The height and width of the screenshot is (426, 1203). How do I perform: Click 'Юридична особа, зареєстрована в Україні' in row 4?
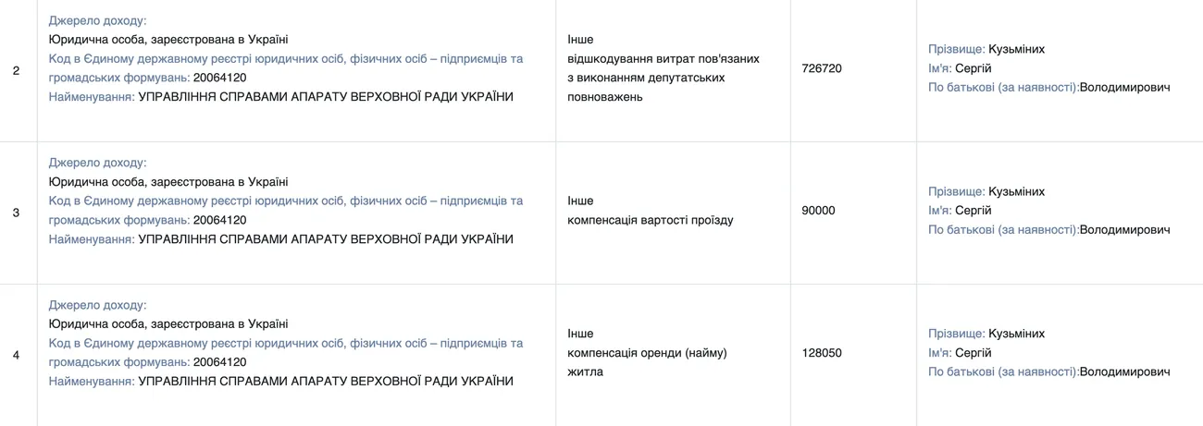click(x=167, y=324)
